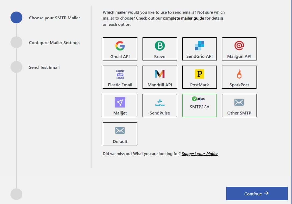Choose the Brevo mailer icon
This screenshot has width=292, height=204.
[x=160, y=46]
